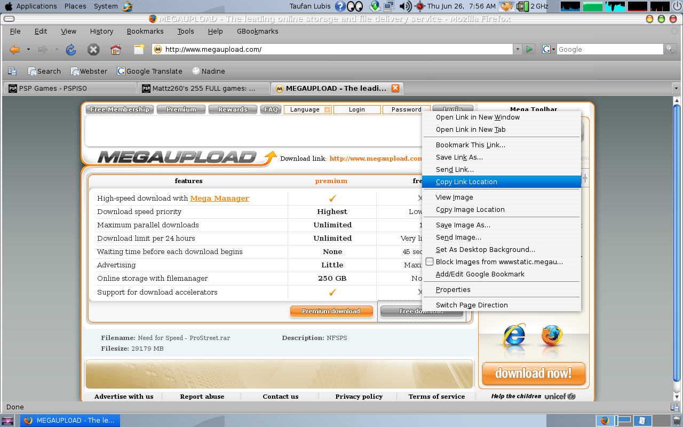This screenshot has height=427, width=683.
Task: Open the home page icon
Action: [116, 50]
